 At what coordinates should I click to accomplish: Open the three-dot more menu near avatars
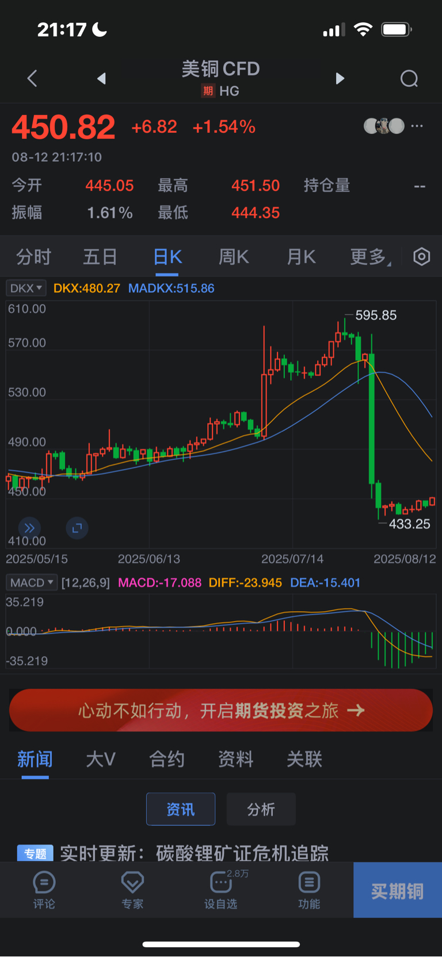417,125
